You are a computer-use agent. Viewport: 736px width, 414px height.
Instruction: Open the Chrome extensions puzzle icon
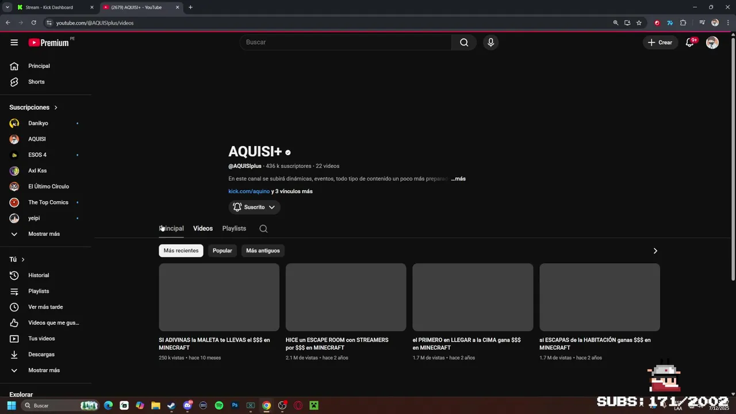683,23
